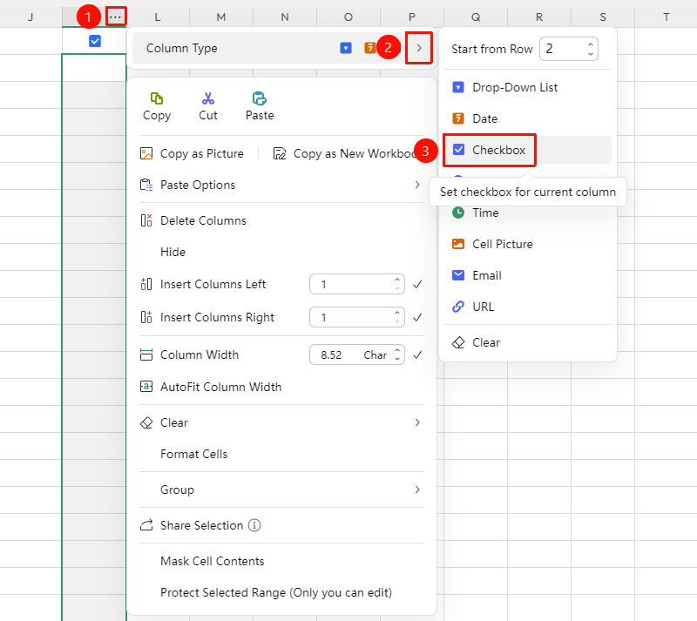Edit the Insert Columns Left count field

(x=357, y=284)
